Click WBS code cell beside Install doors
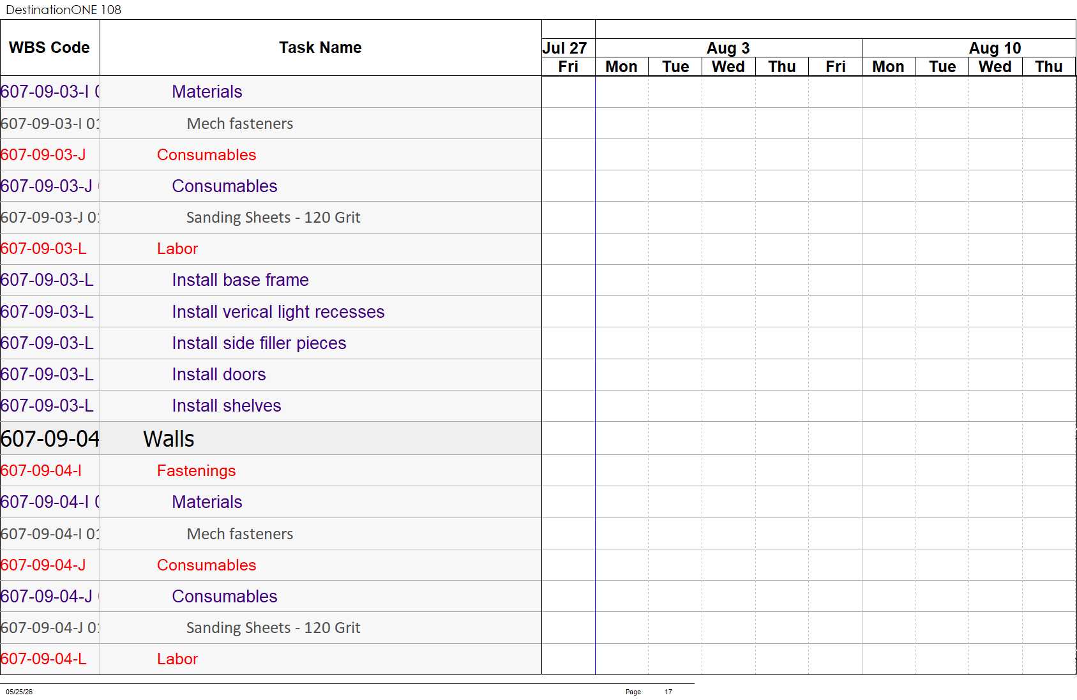The image size is (1077, 700). [x=50, y=374]
